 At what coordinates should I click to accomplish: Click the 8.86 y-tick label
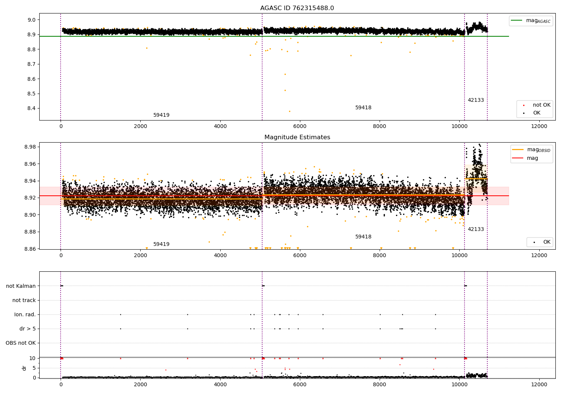click(x=30, y=249)
